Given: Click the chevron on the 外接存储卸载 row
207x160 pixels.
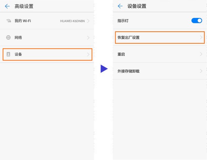Looking at the screenshot, I should pos(201,71).
